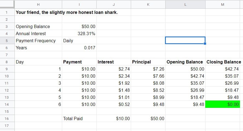Select column H header
The height and width of the screenshot is (131, 243).
coord(38,4)
